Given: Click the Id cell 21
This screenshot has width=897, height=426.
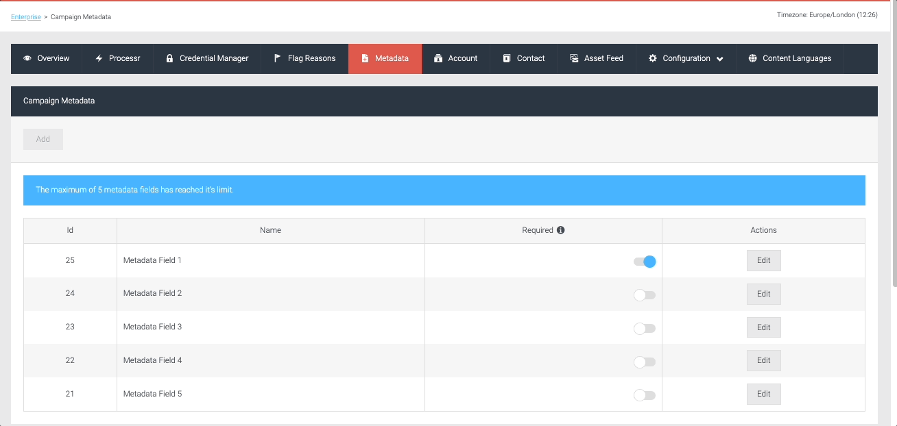Looking at the screenshot, I should pyautogui.click(x=70, y=394).
